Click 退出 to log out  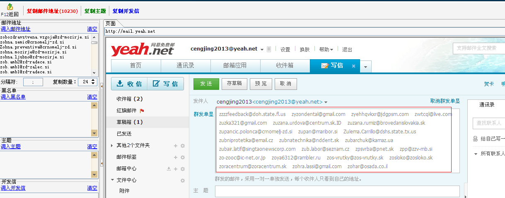pyautogui.click(x=347, y=49)
